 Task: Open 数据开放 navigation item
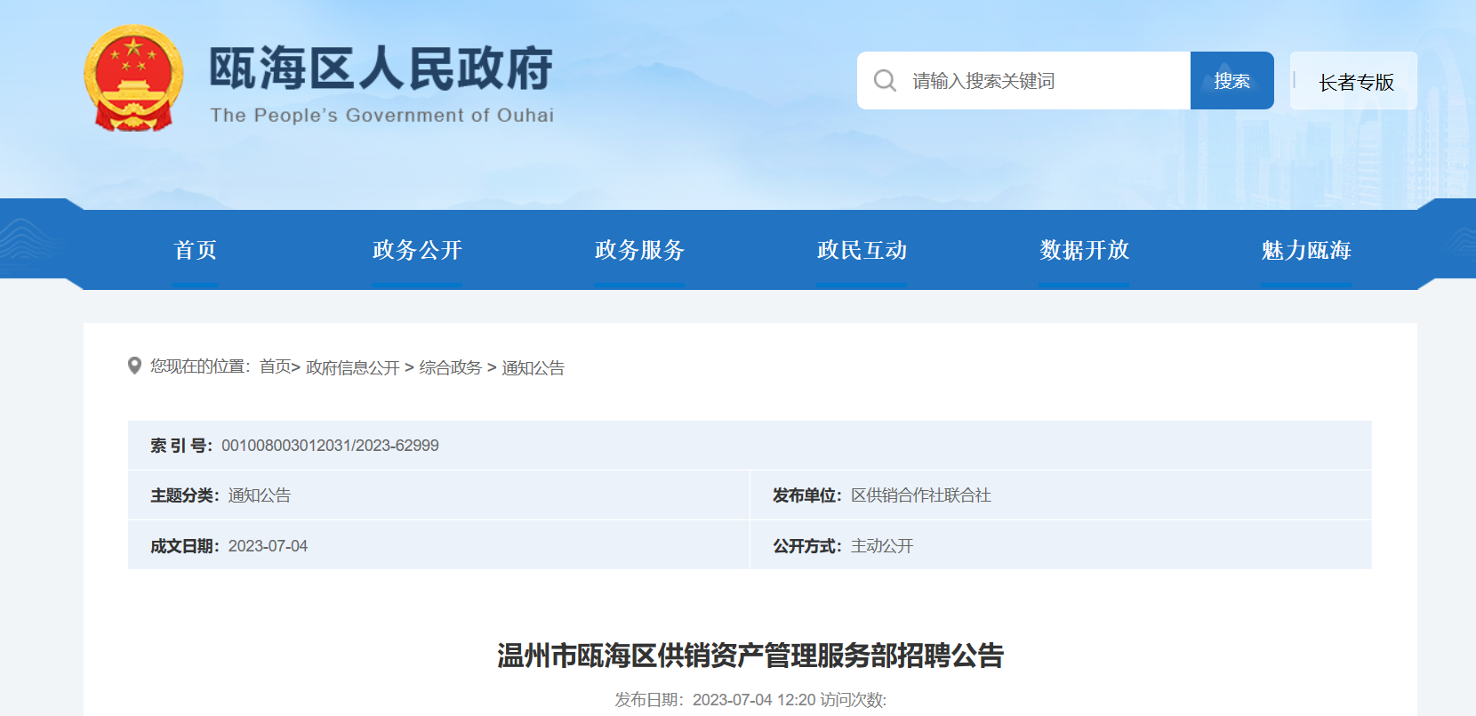point(1084,250)
